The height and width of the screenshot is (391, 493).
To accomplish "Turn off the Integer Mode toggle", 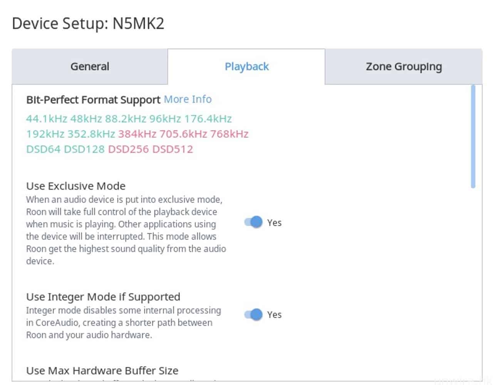I will pyautogui.click(x=253, y=315).
